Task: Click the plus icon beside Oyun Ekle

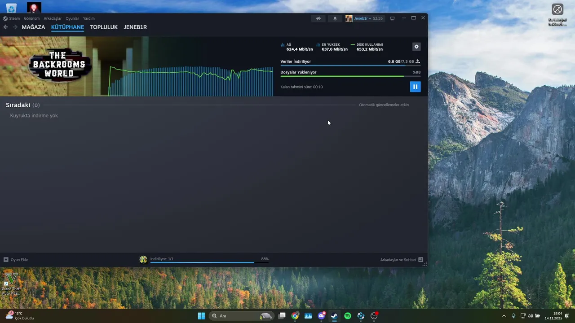Action: click(6, 260)
